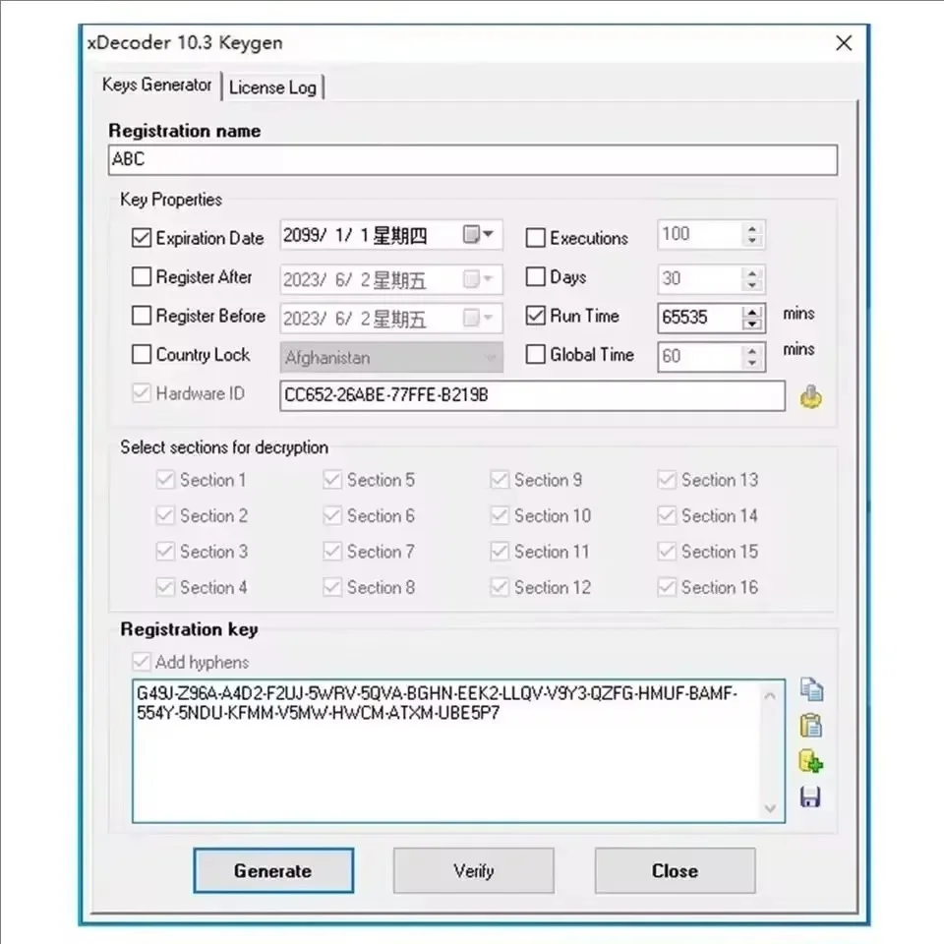Close the xDecoder Keygen window
944x944 pixels.
coord(844,42)
